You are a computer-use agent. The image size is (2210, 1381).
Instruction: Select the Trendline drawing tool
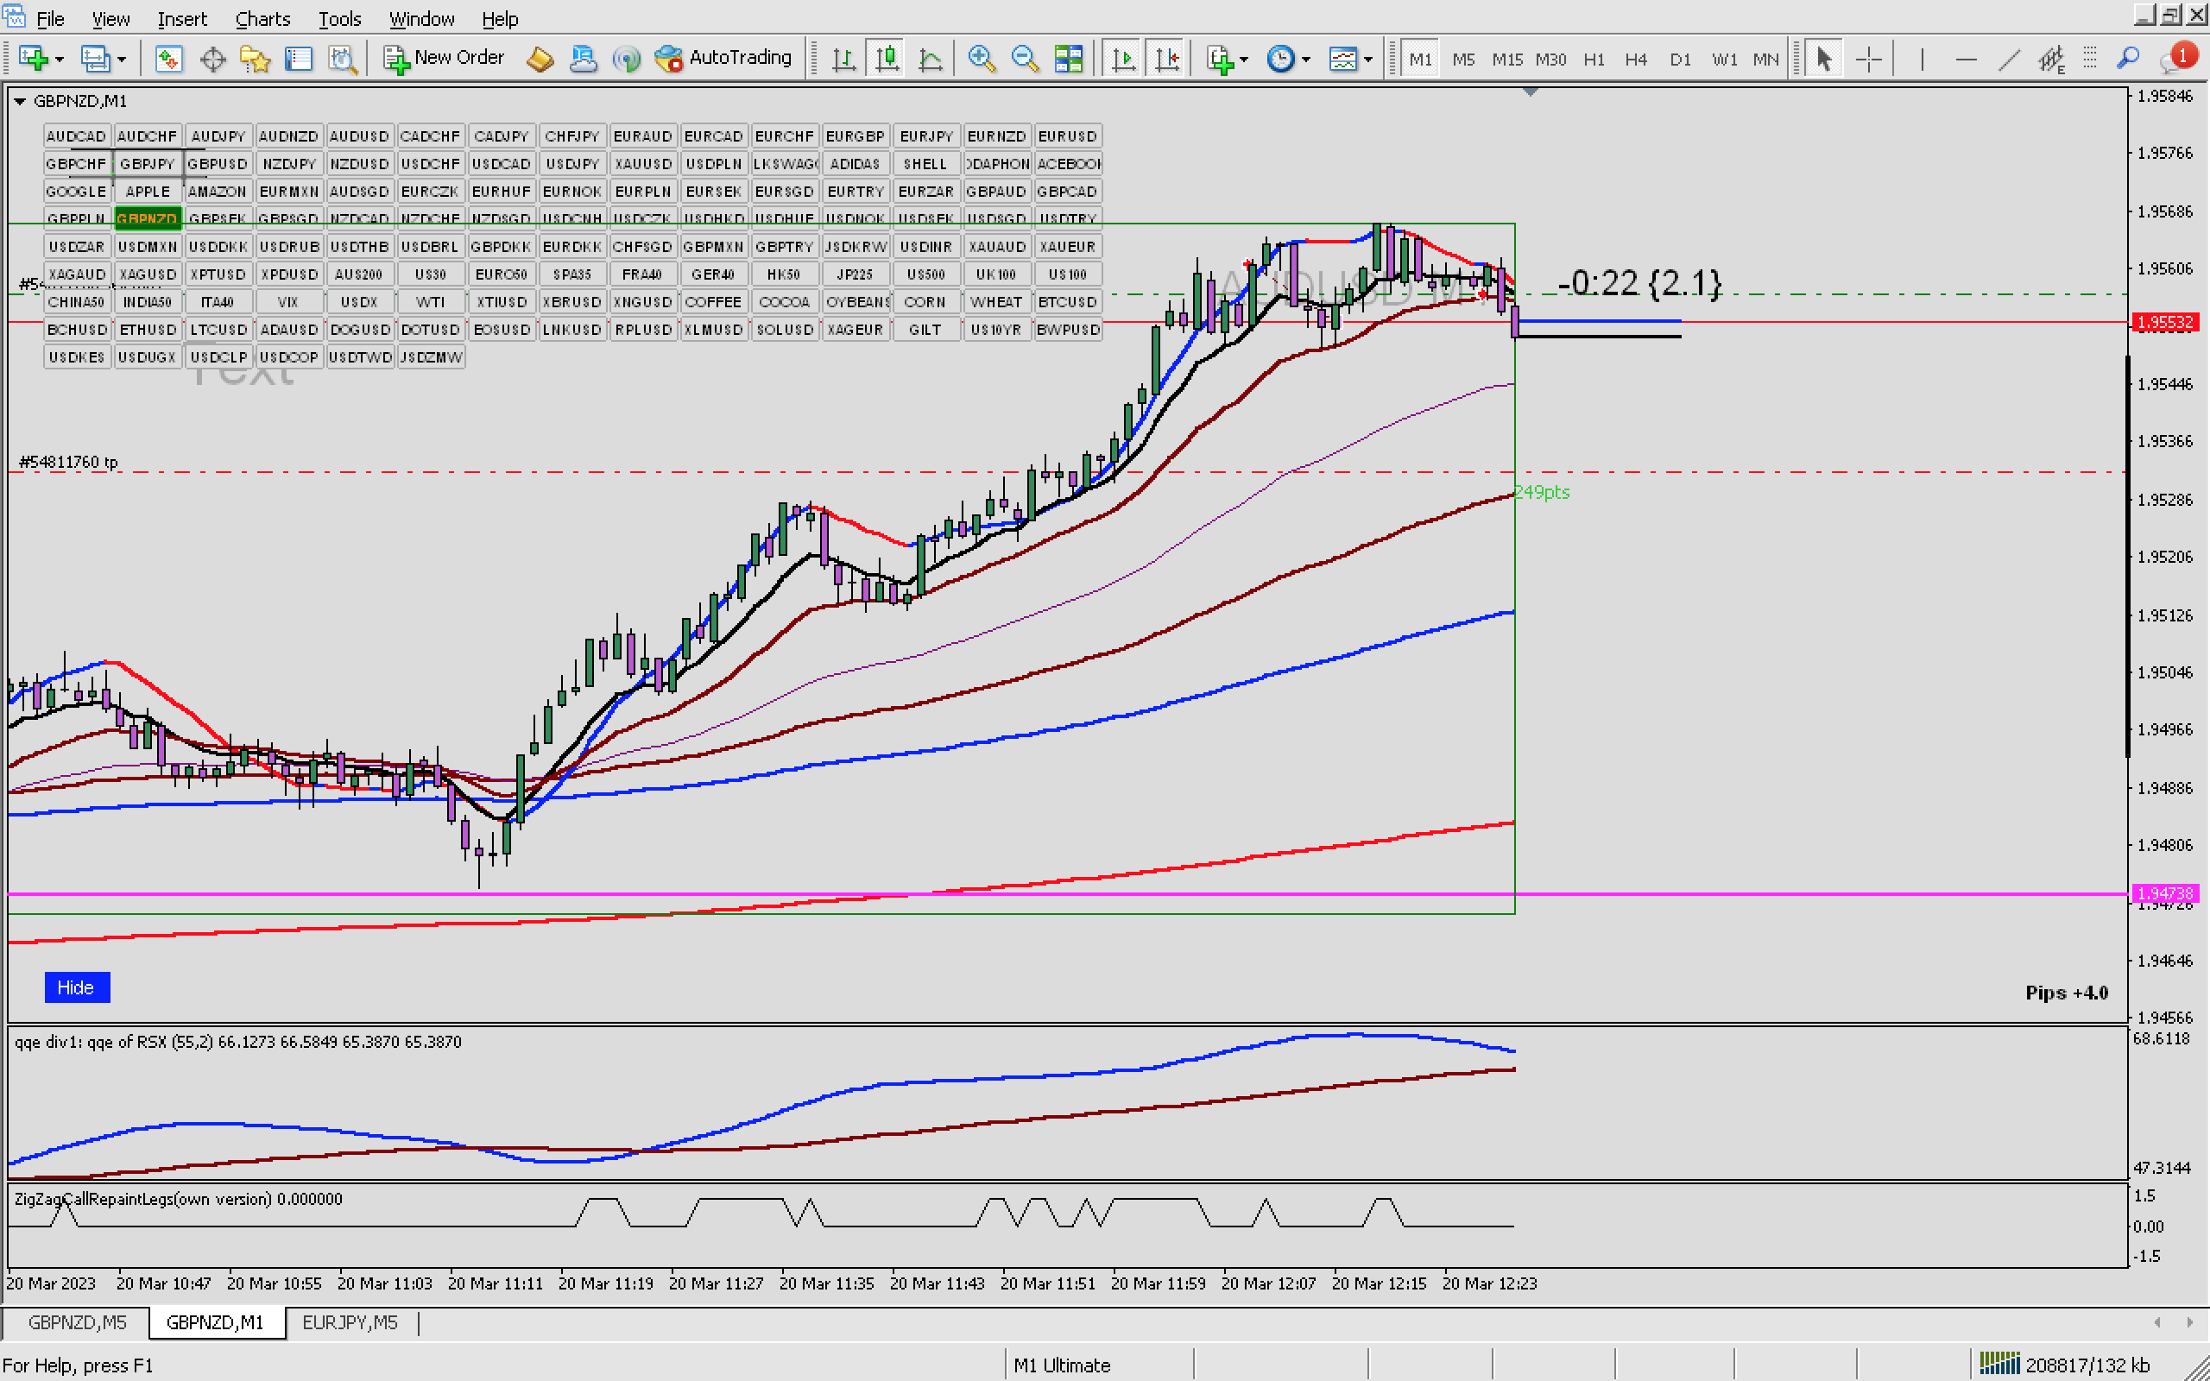[x=2008, y=60]
